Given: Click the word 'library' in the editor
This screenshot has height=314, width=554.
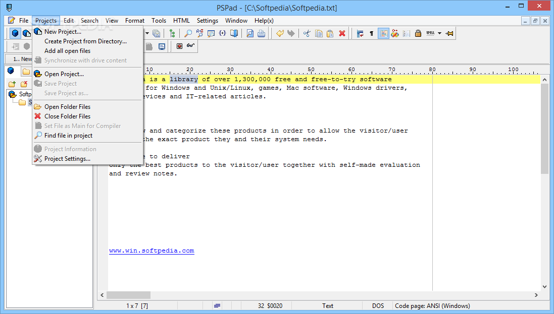Looking at the screenshot, I should (x=184, y=80).
